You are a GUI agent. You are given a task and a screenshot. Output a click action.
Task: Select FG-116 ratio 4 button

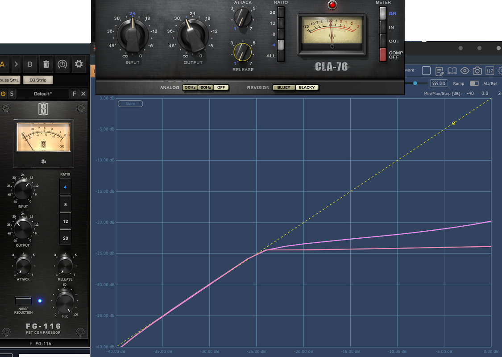pos(65,187)
